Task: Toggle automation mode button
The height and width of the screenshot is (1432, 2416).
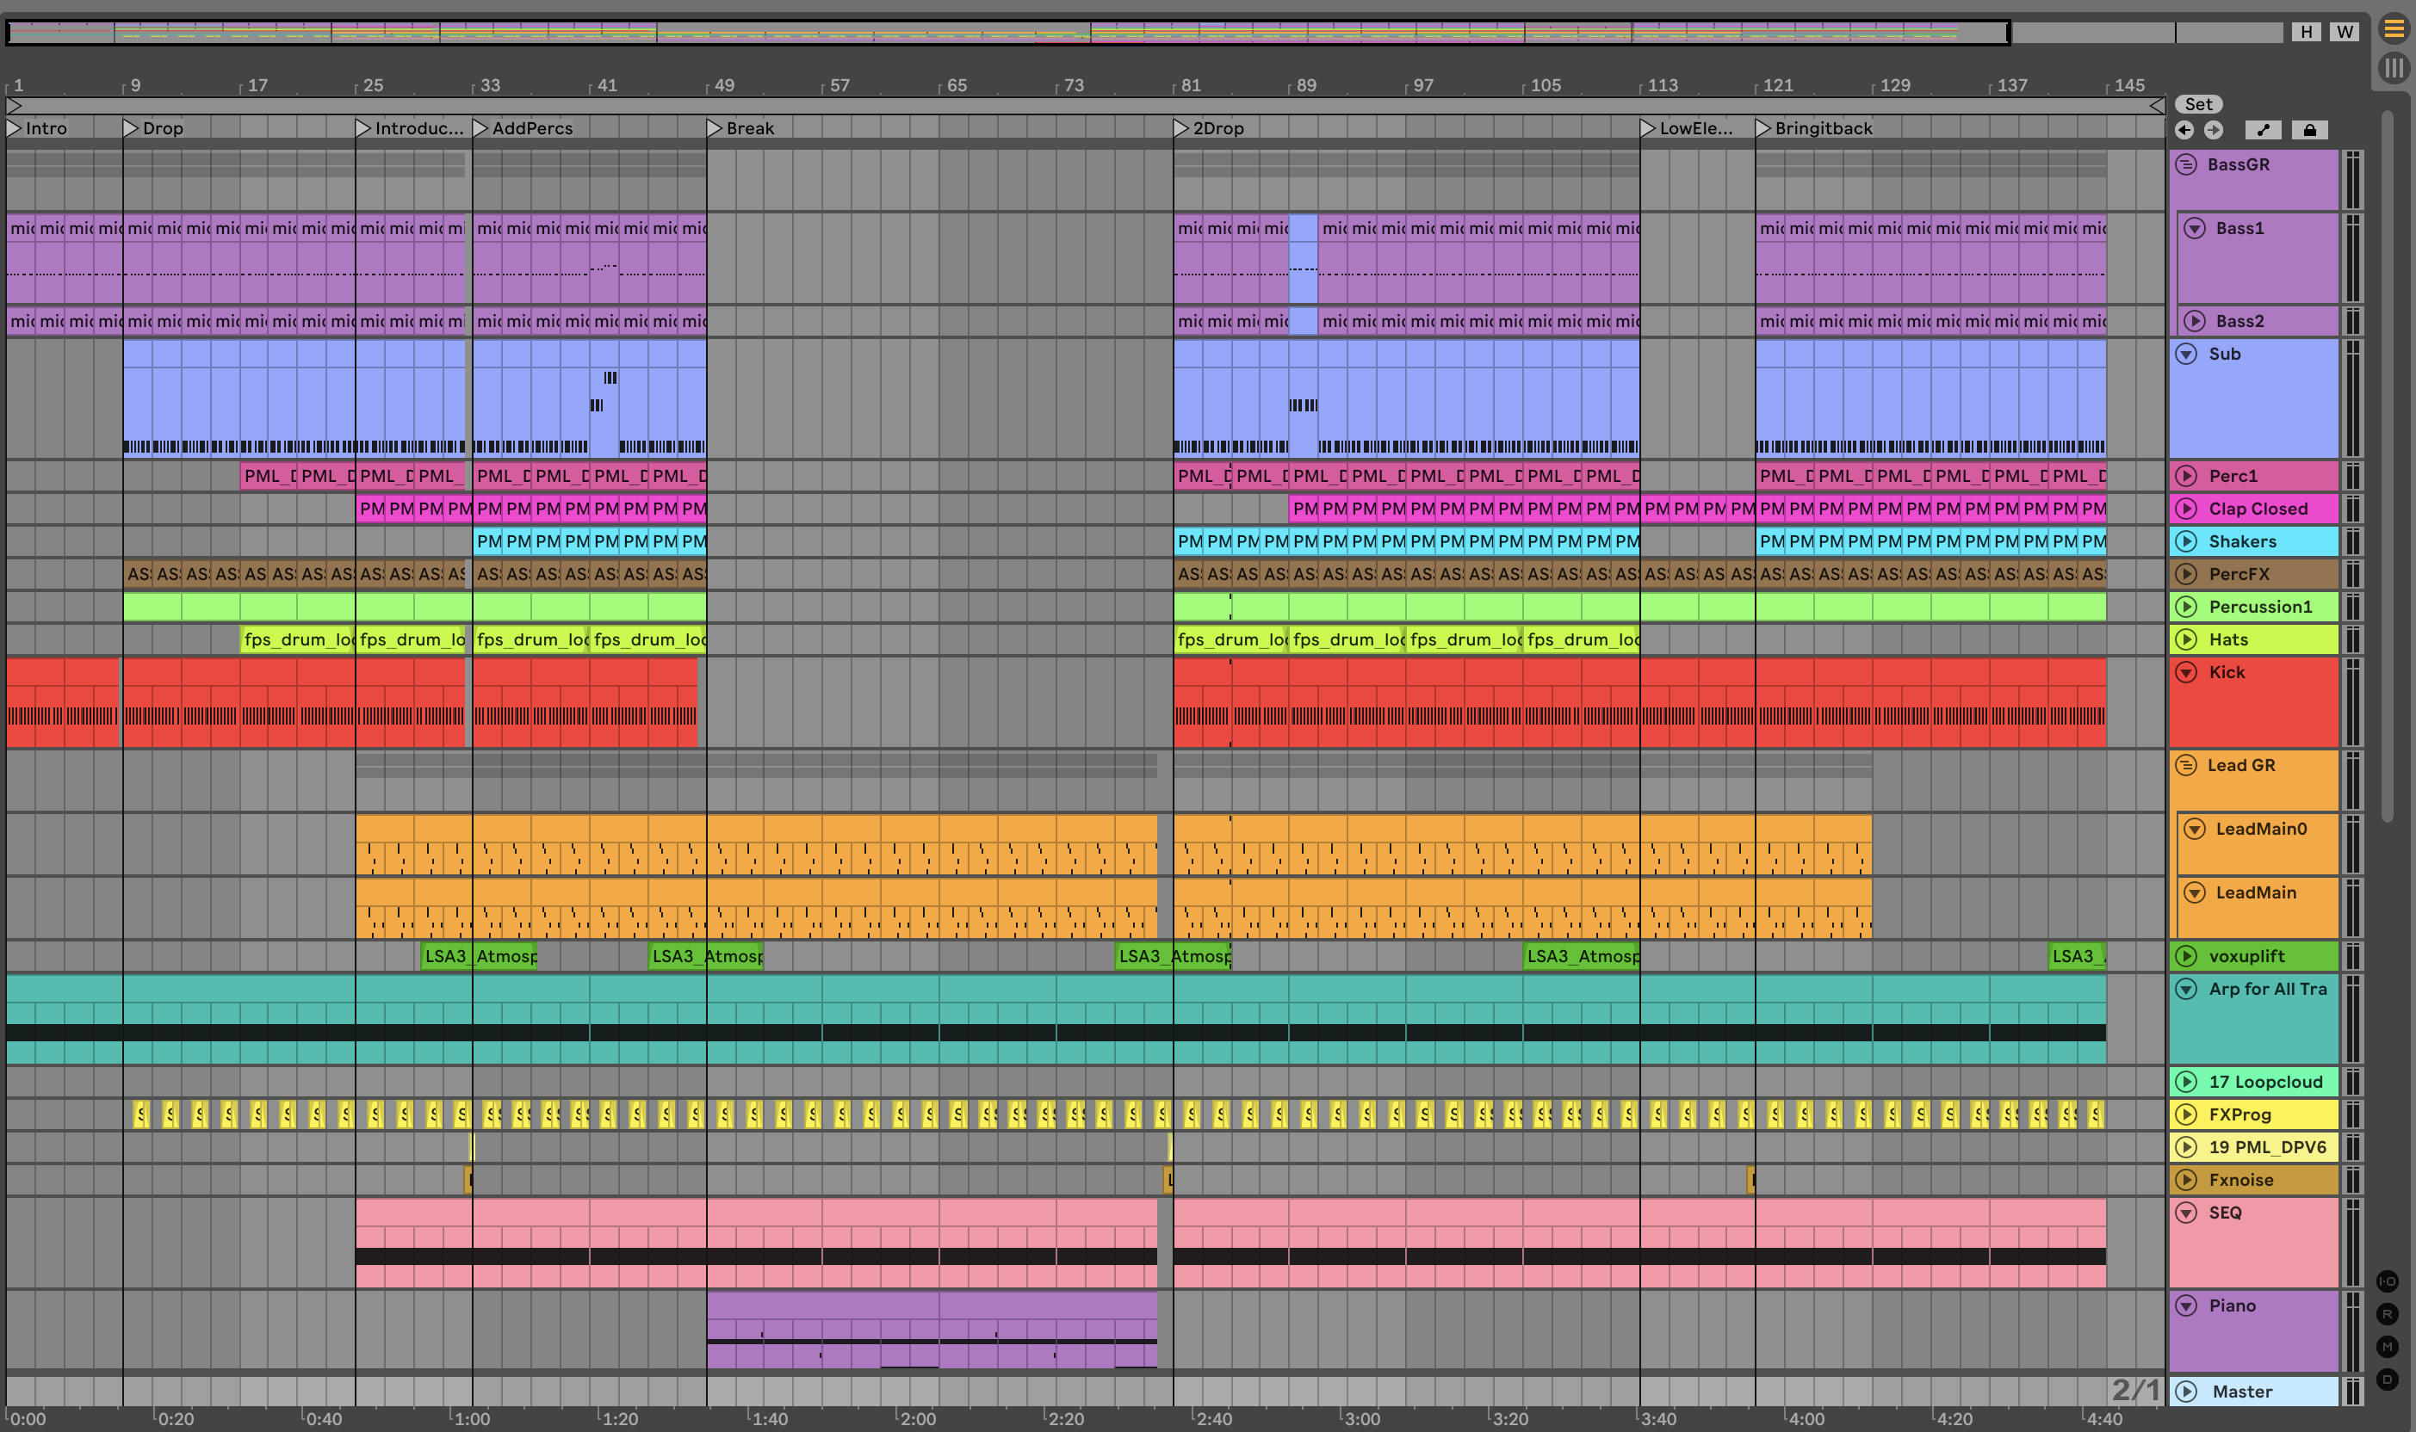Action: [x=2263, y=130]
